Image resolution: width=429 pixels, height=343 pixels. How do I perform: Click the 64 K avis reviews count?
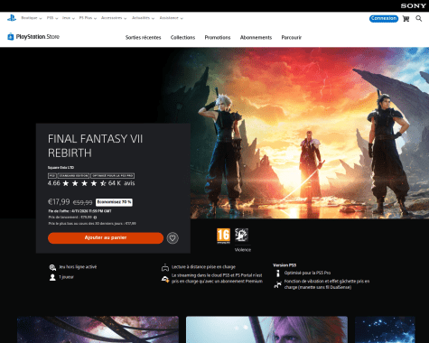tap(122, 183)
